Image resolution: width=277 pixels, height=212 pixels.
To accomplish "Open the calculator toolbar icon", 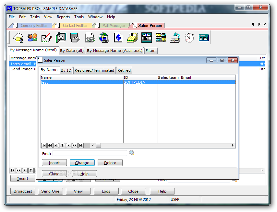I will (204, 38).
